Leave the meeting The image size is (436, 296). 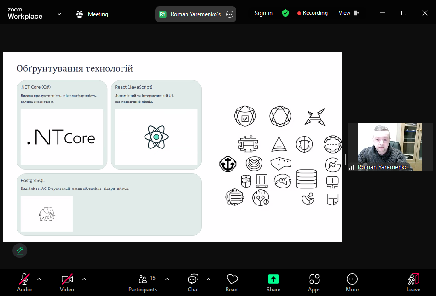point(413,282)
